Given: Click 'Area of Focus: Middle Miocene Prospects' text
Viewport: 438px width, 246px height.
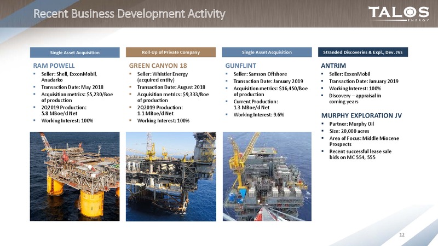Looking at the screenshot, I should (x=364, y=141).
